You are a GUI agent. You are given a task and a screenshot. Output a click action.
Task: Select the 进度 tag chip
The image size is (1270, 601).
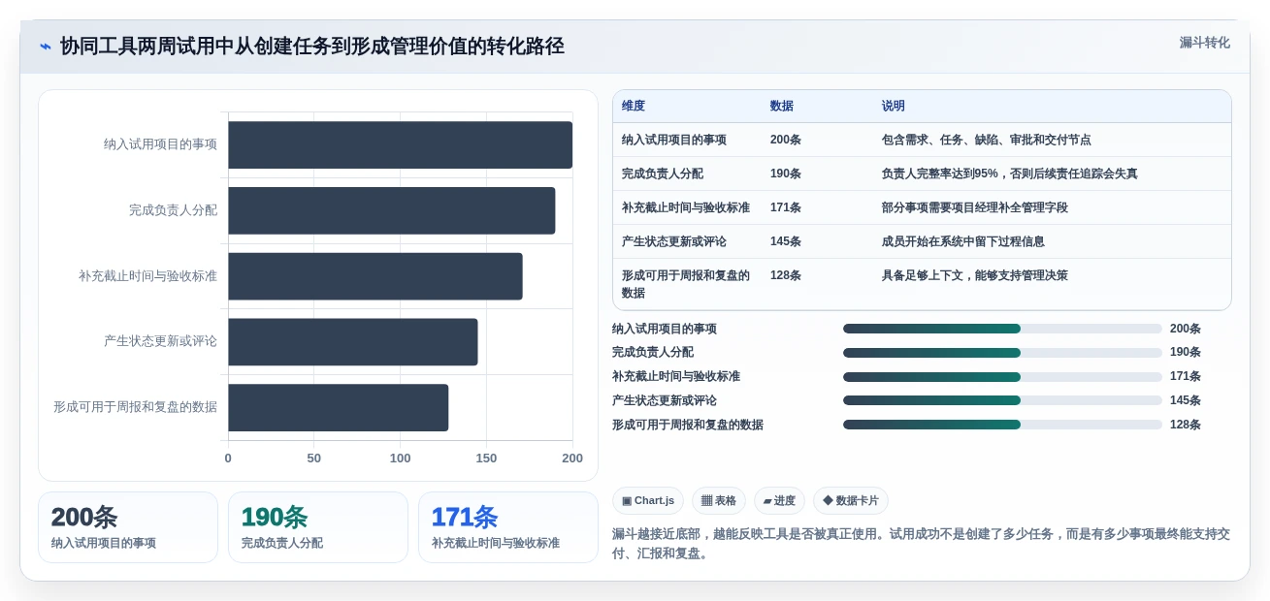(x=779, y=501)
